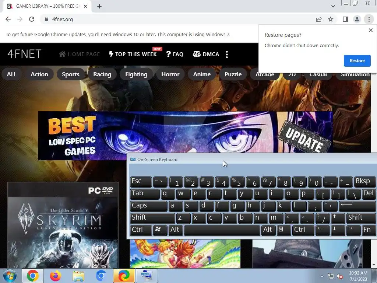Open the Windows Start menu orb

(x=10, y=276)
